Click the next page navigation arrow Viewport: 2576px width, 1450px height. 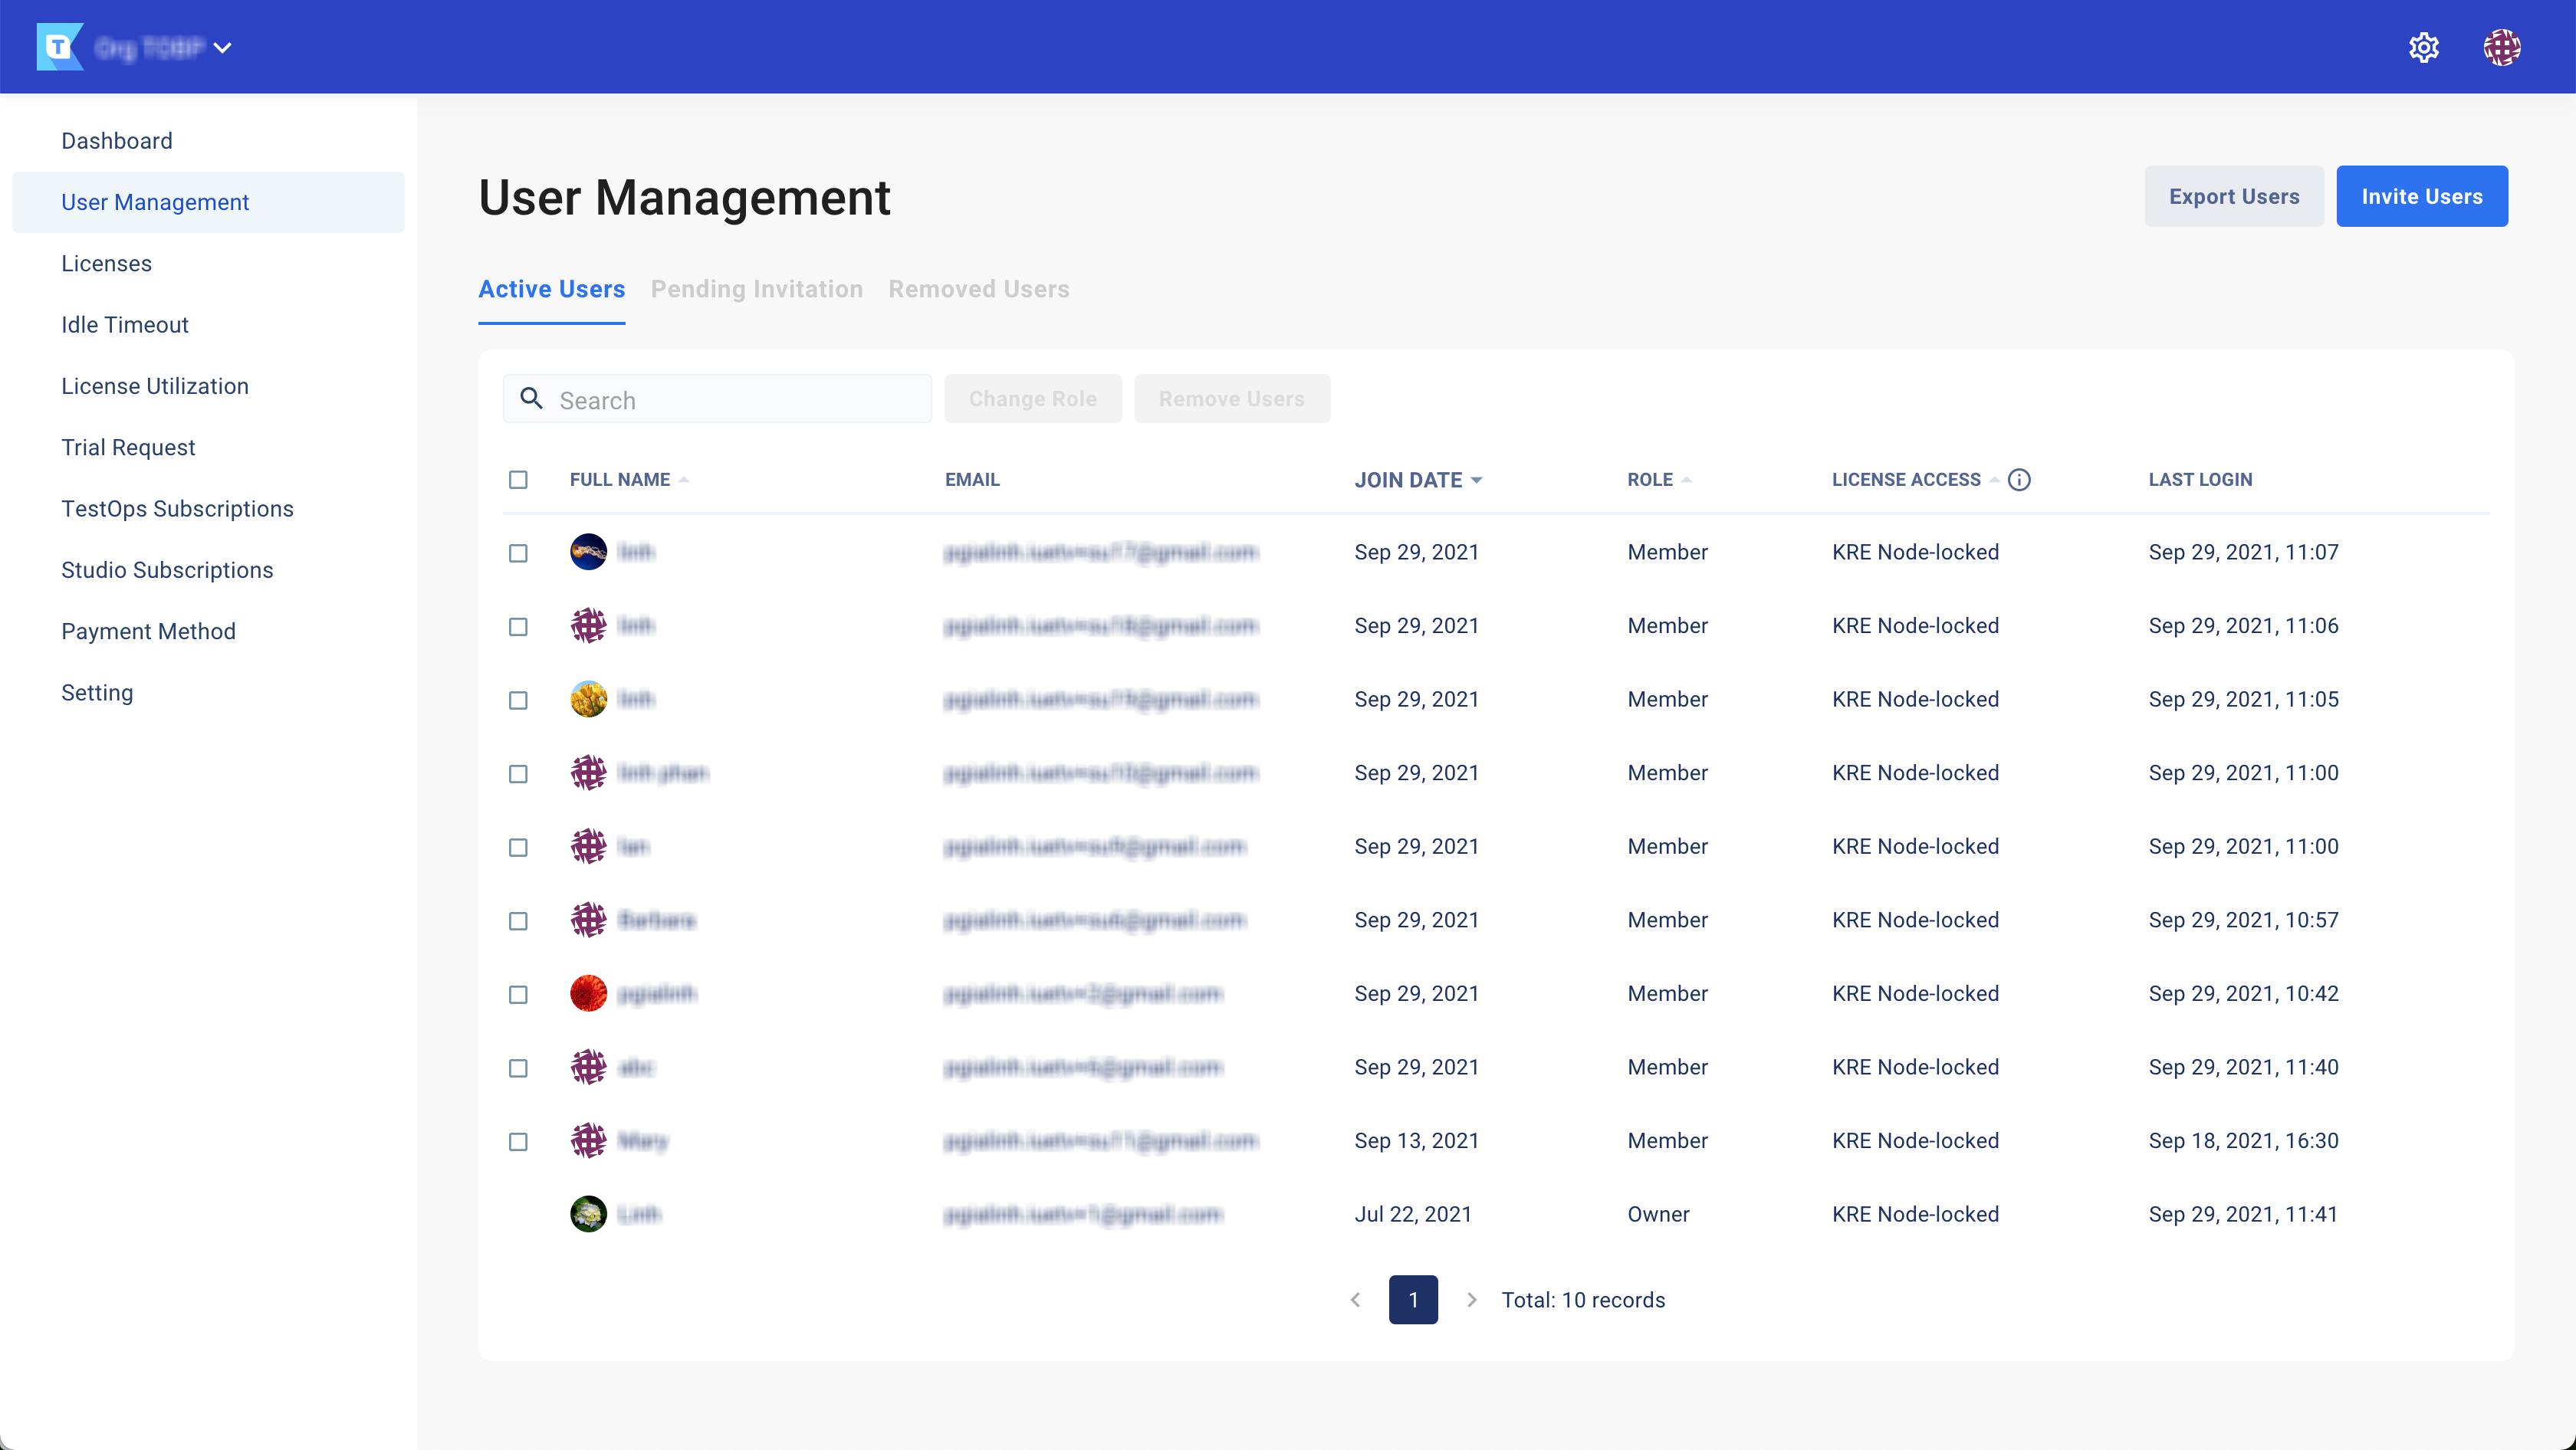point(1472,1300)
